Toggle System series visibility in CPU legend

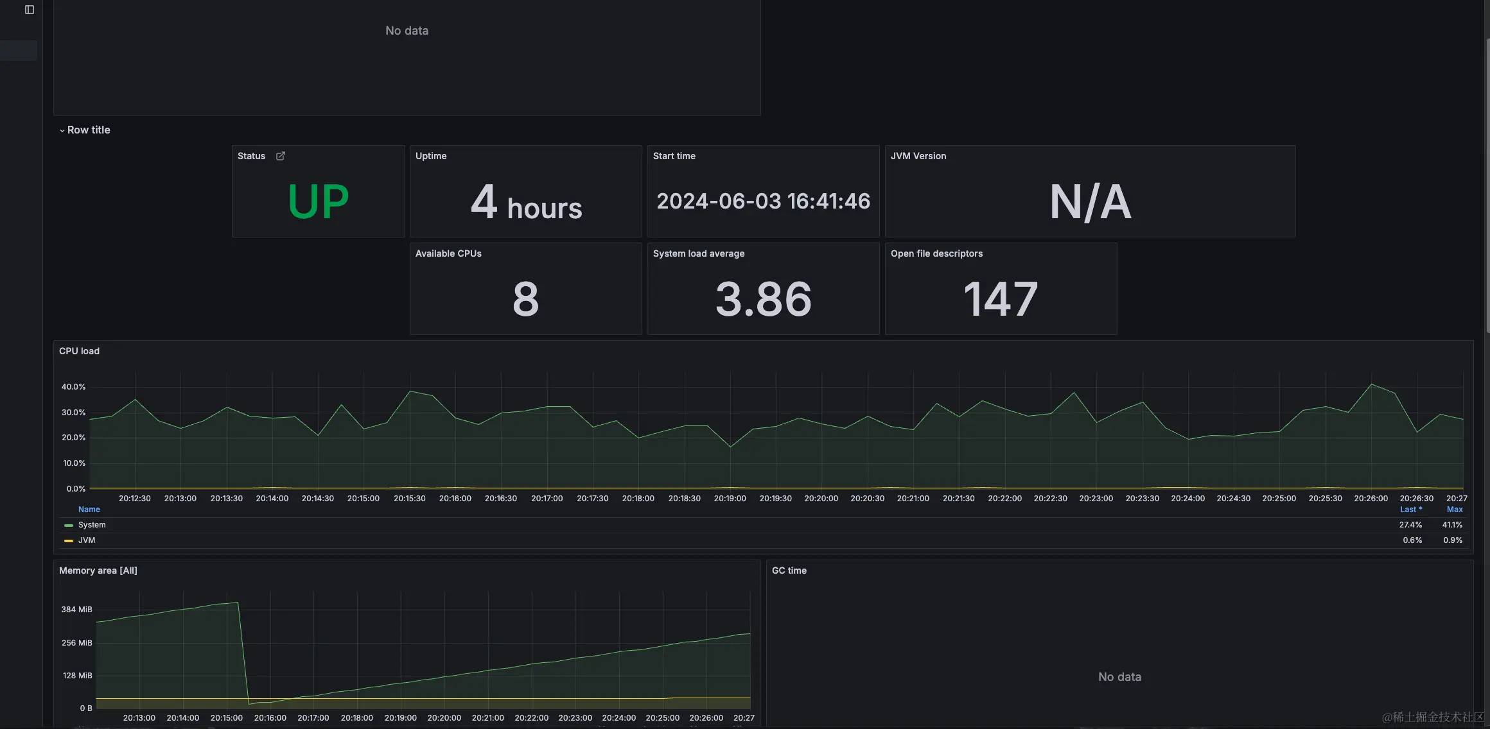pyautogui.click(x=92, y=525)
